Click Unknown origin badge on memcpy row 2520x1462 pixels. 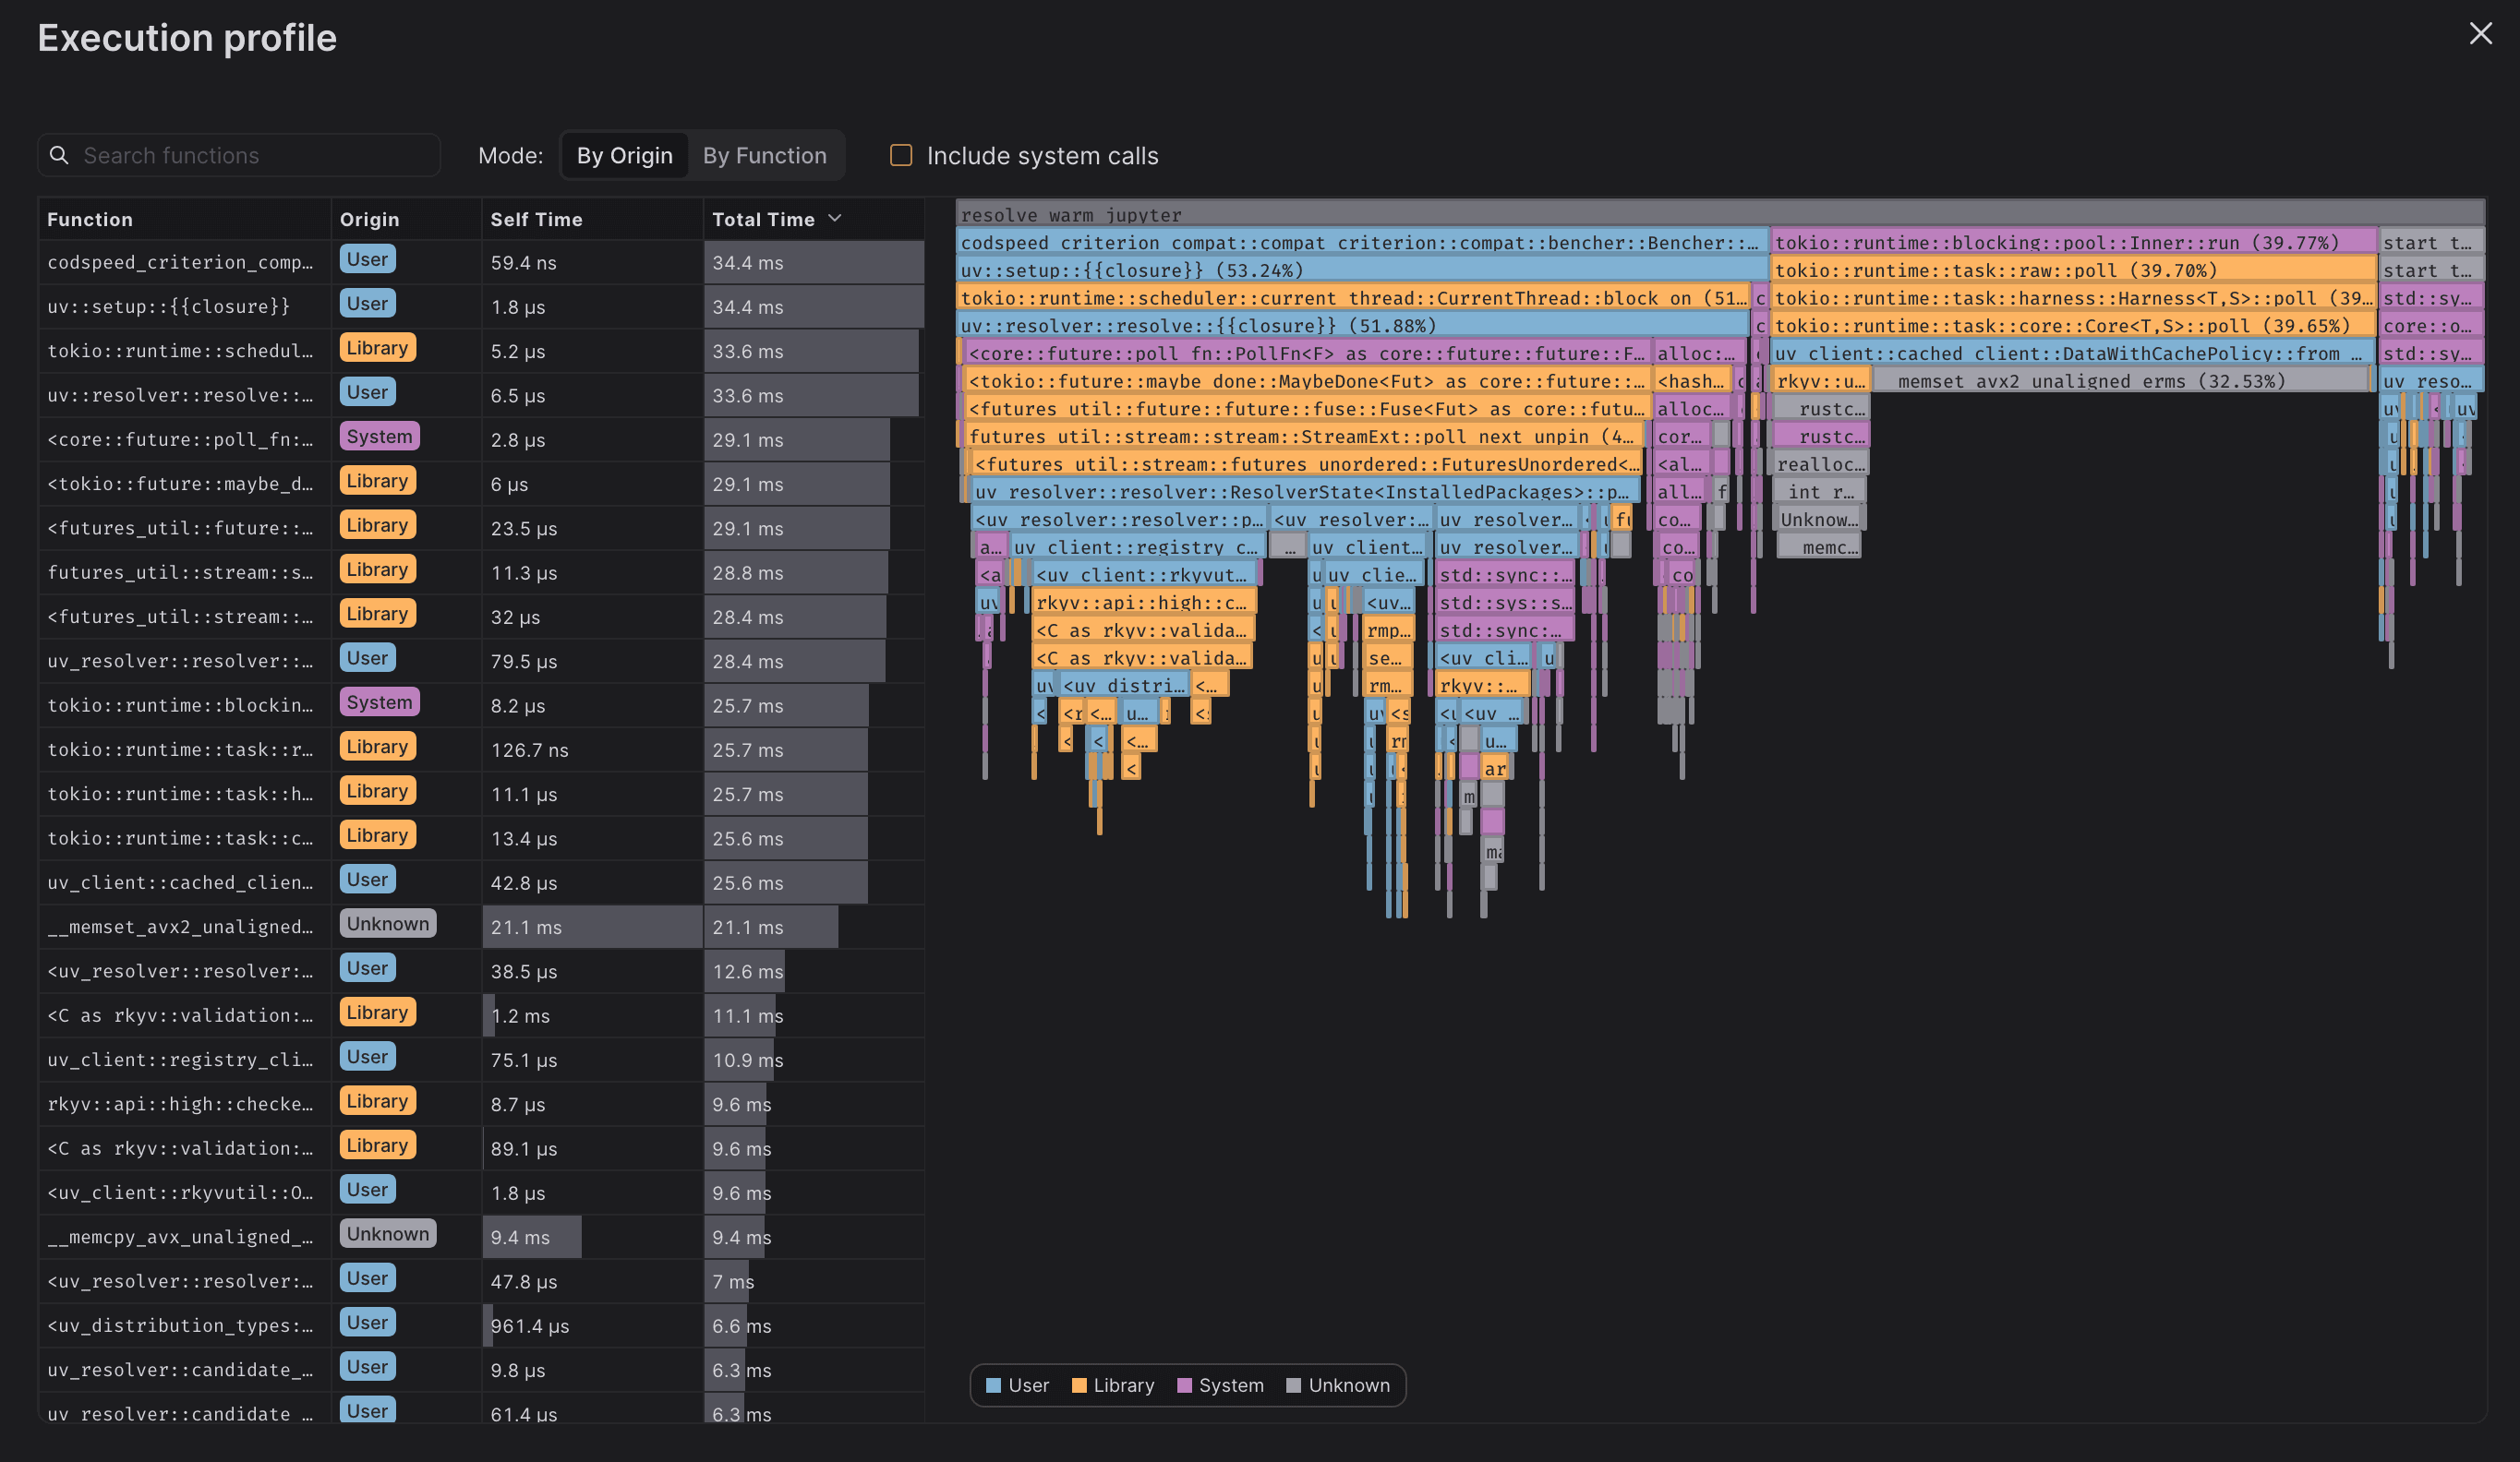[388, 1234]
